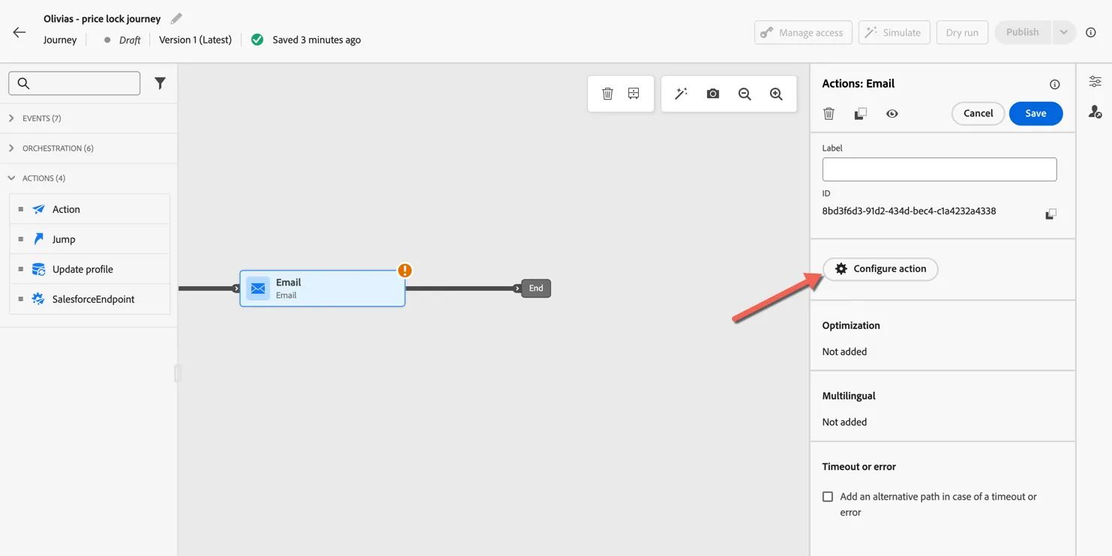Select the SalesforceEndpoint action
1112x556 pixels.
(89, 299)
